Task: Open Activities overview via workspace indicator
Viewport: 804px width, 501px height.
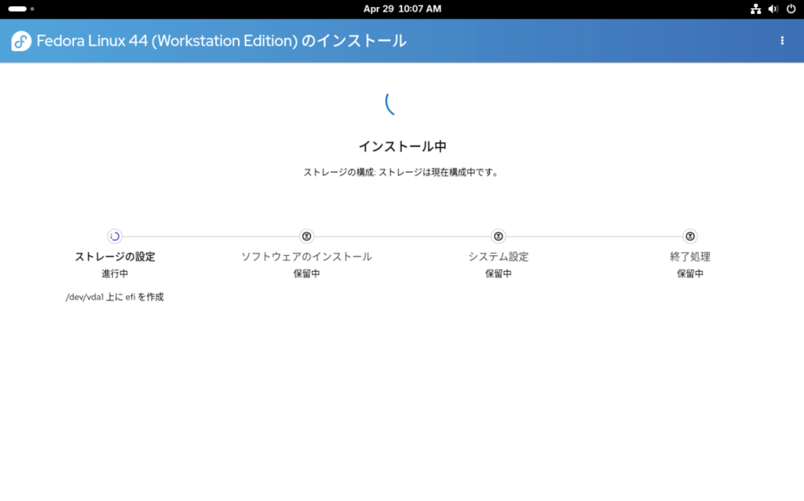Action: click(20, 9)
